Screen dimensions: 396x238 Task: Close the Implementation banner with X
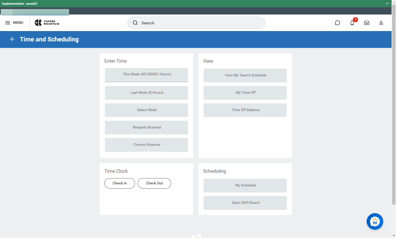[387, 3]
